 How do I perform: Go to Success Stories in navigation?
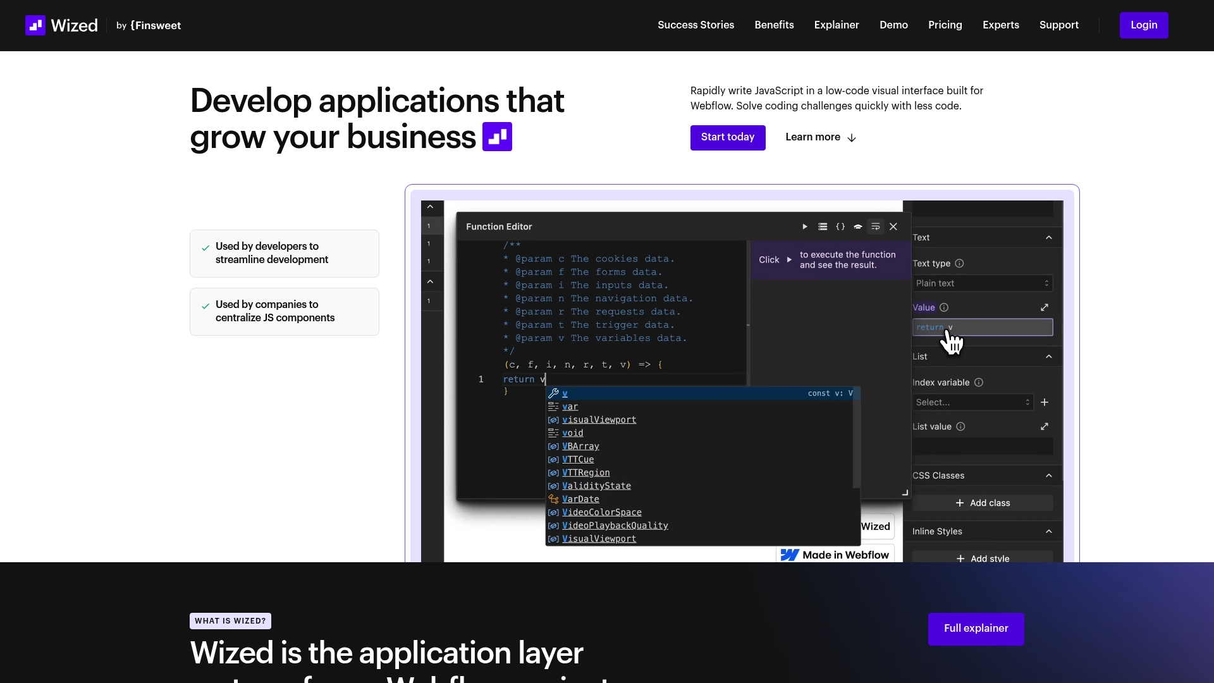tap(696, 25)
